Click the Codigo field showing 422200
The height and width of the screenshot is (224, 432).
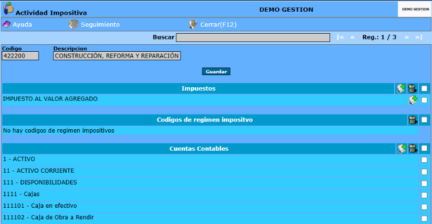(x=20, y=56)
